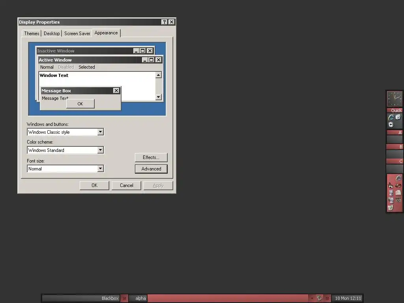Switch to the Desktop tab

click(52, 34)
